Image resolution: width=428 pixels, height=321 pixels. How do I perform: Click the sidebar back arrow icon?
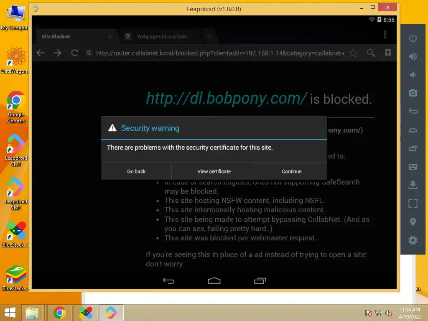click(x=413, y=111)
